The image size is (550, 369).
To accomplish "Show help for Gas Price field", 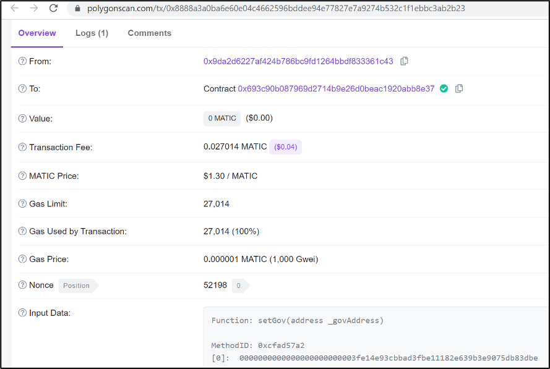I will 22,259.
